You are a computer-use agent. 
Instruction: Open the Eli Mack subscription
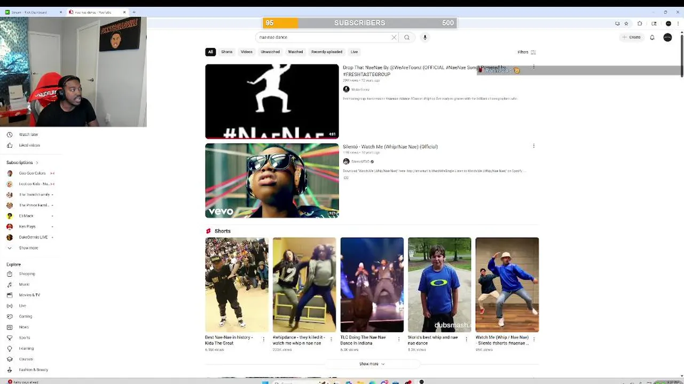(27, 216)
